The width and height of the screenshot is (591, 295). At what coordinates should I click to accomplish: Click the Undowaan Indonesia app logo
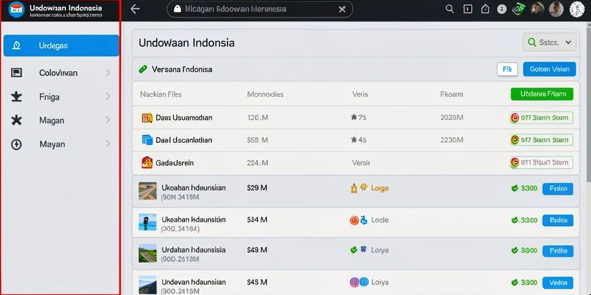tap(16, 9)
